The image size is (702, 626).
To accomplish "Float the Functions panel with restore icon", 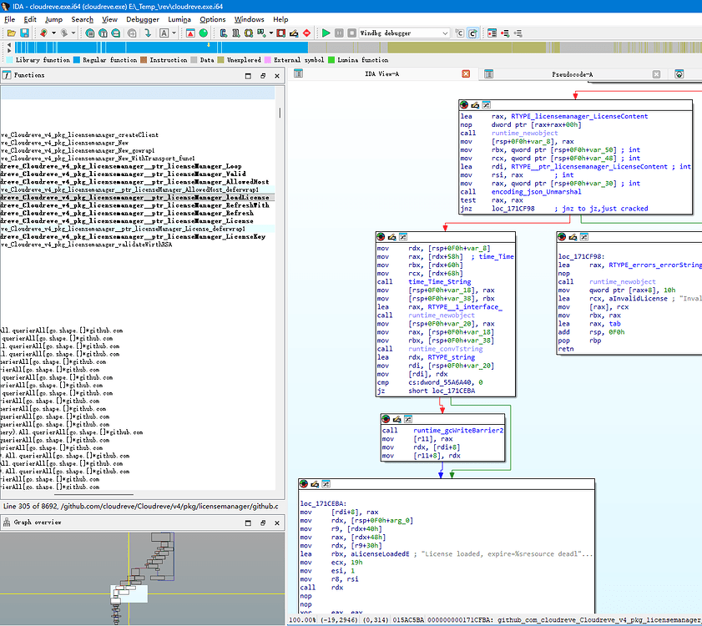I will click(263, 76).
